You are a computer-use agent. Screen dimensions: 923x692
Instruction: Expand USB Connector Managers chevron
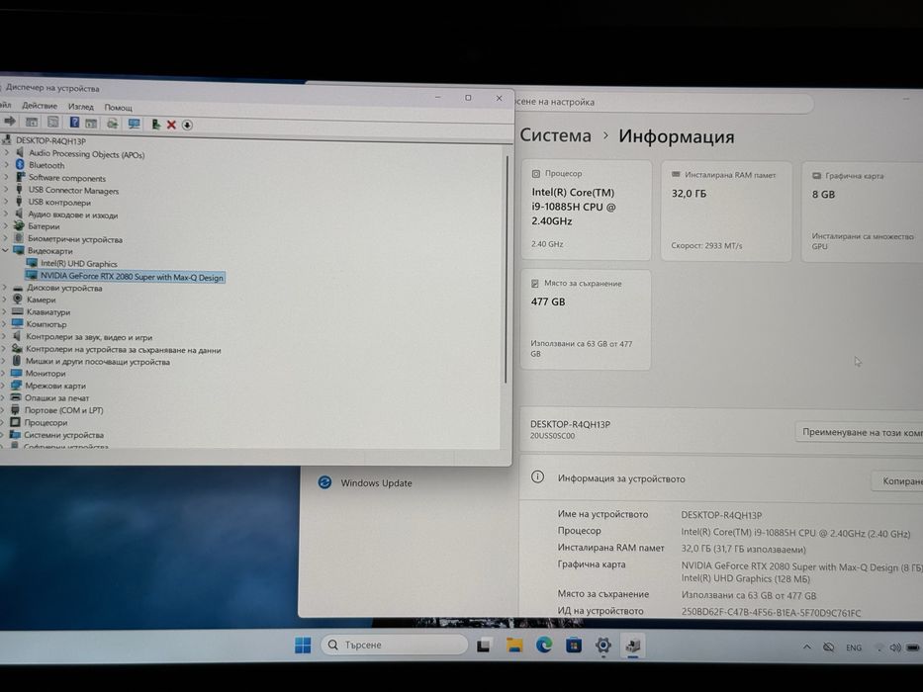click(7, 190)
